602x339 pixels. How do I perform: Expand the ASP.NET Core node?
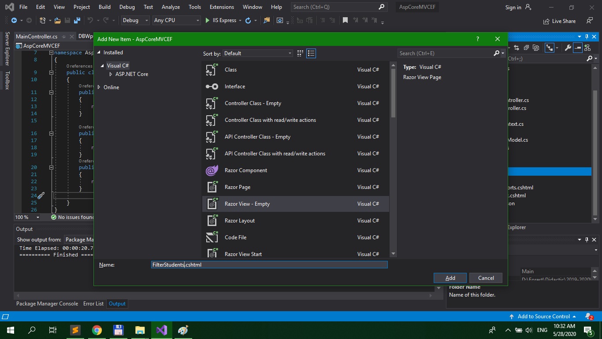click(x=111, y=74)
